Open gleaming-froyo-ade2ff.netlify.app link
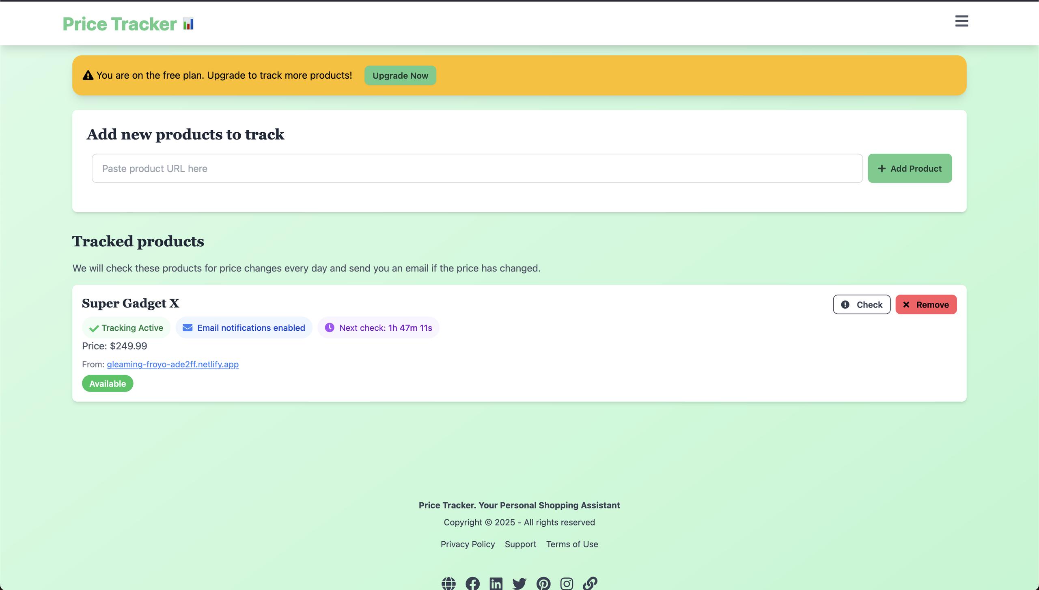This screenshot has height=590, width=1039. (x=172, y=364)
